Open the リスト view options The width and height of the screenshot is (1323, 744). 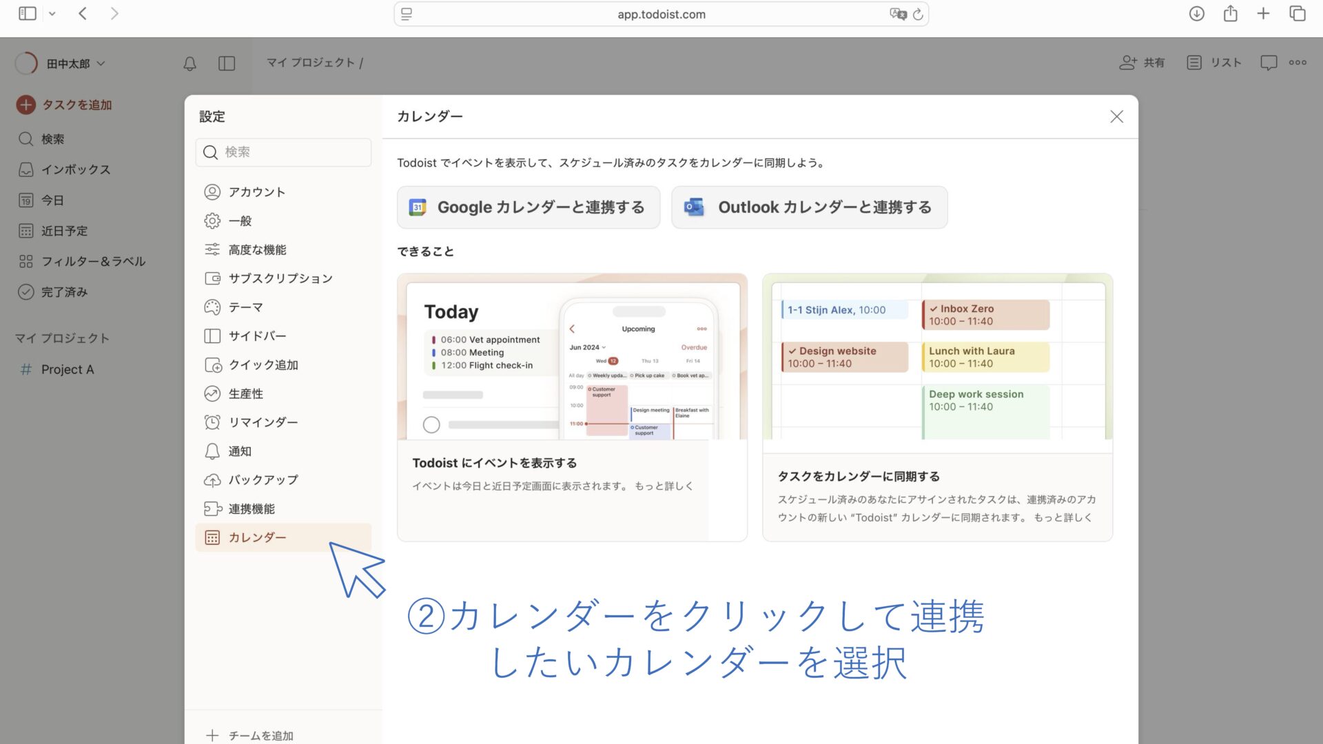pos(1214,63)
